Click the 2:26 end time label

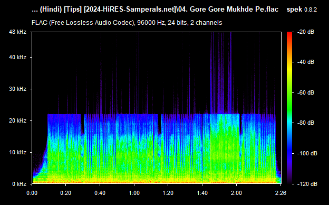point(280,193)
